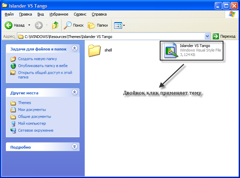
Task: Open the Файл menu
Action: tap(9, 14)
